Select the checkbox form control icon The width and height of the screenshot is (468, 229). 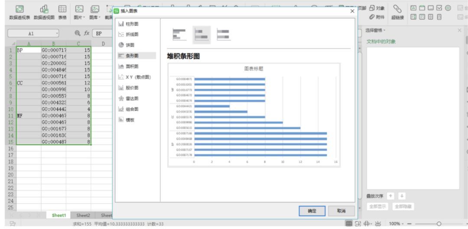pos(439,8)
